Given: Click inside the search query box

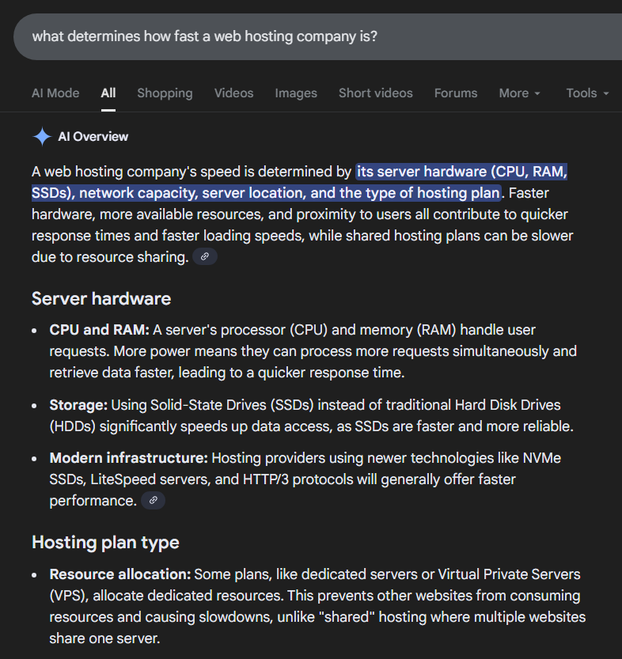Looking at the screenshot, I should (317, 36).
